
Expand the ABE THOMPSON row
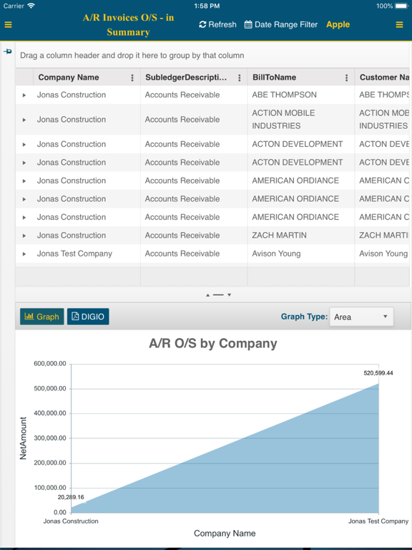[x=24, y=95]
